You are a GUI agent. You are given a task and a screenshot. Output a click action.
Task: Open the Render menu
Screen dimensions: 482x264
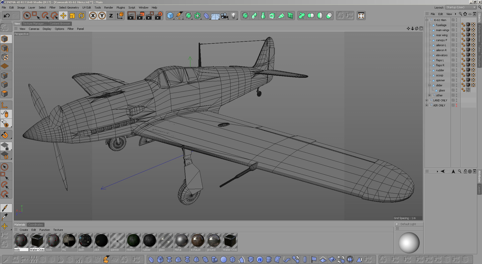pos(109,8)
